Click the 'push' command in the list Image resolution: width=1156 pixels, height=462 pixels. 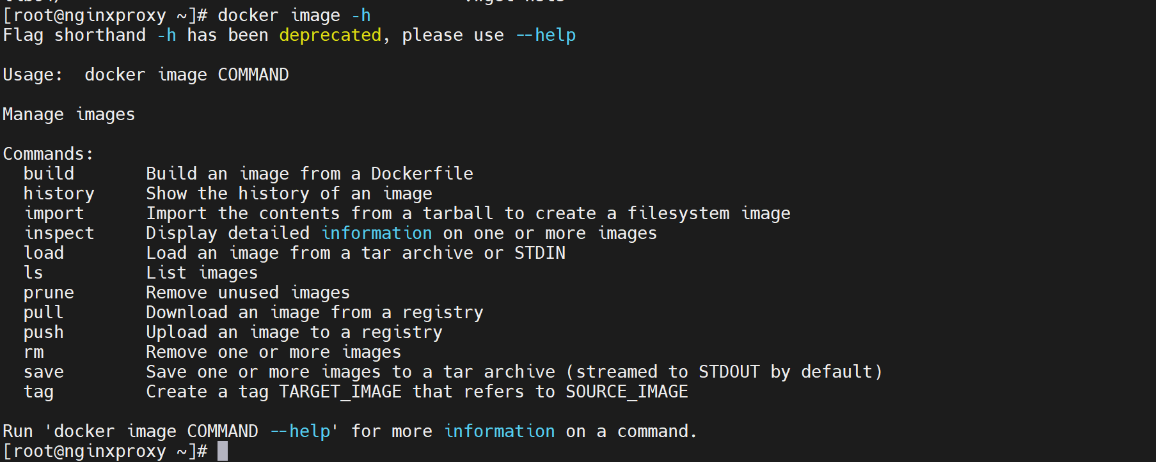pos(44,332)
